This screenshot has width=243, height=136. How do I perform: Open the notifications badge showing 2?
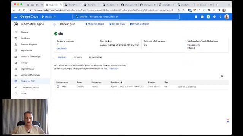pos(208,17)
